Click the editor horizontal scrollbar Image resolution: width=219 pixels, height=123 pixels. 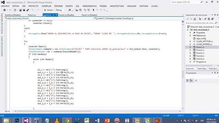(54, 111)
